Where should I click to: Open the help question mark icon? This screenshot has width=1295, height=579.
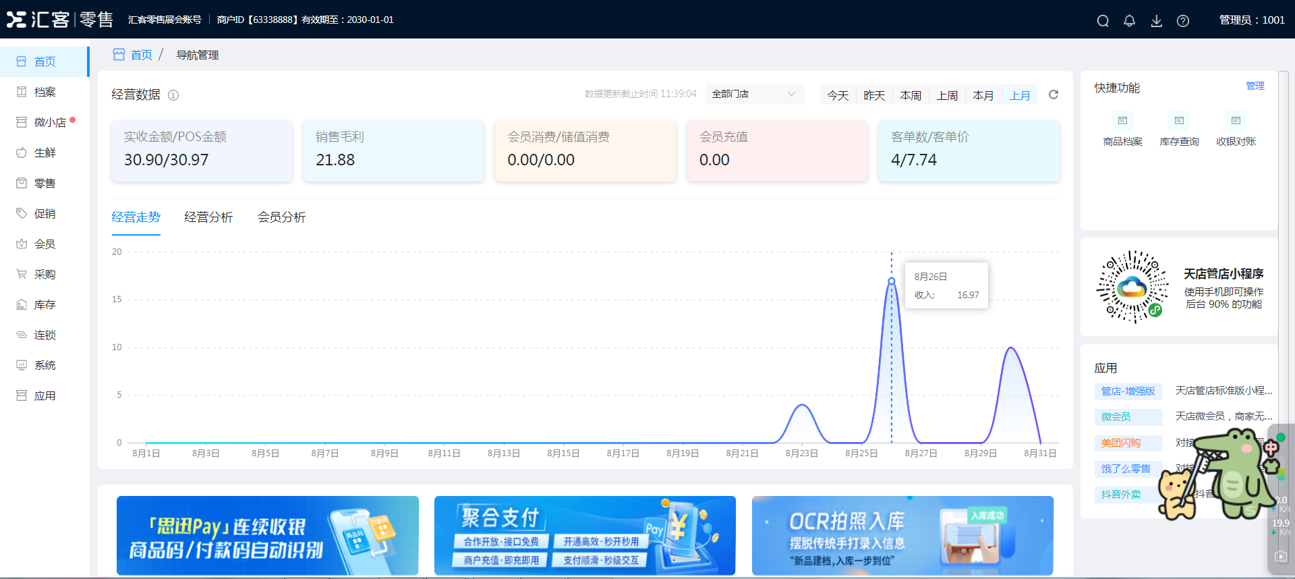click(x=1183, y=20)
